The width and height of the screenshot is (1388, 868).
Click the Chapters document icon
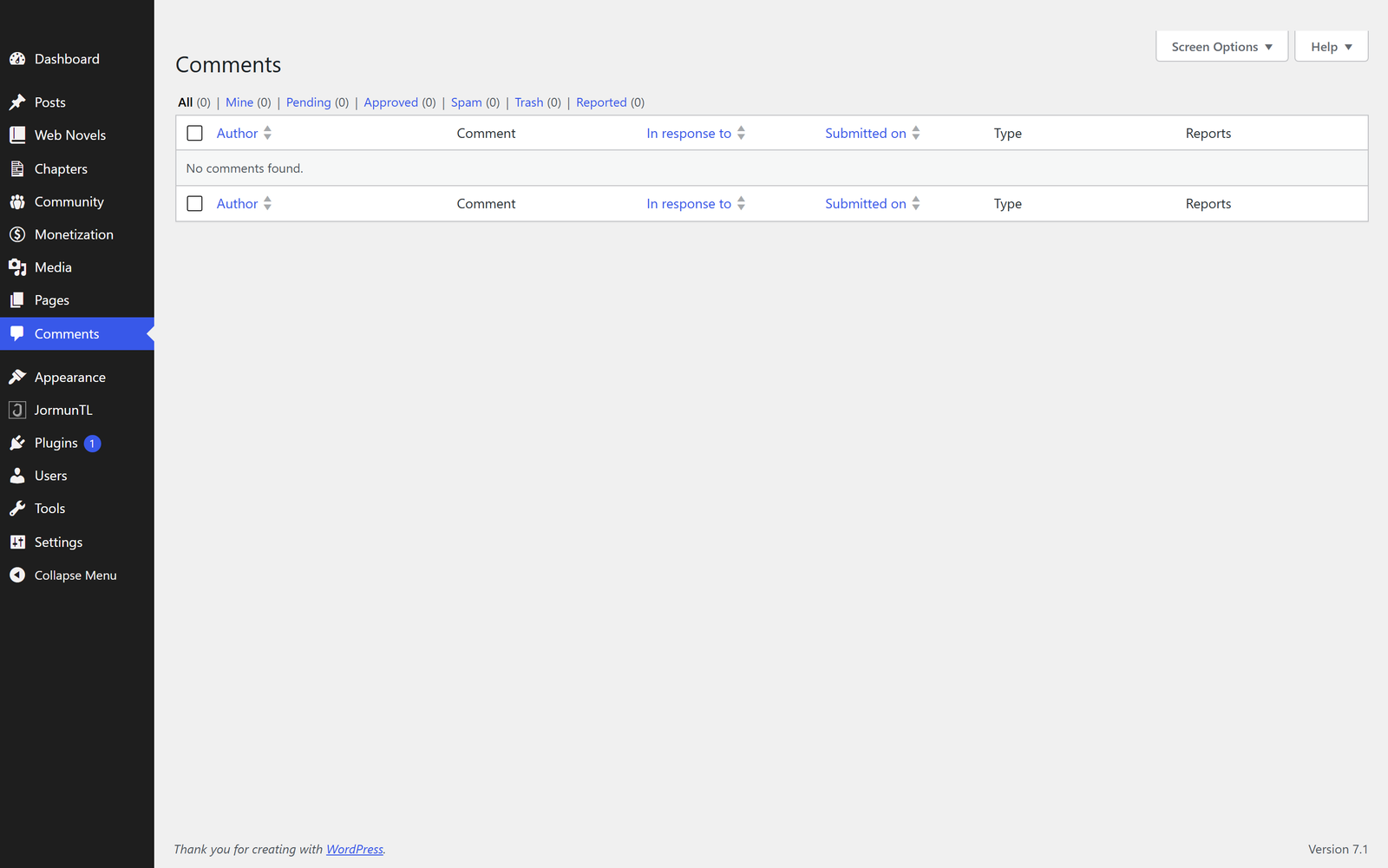coord(17,168)
